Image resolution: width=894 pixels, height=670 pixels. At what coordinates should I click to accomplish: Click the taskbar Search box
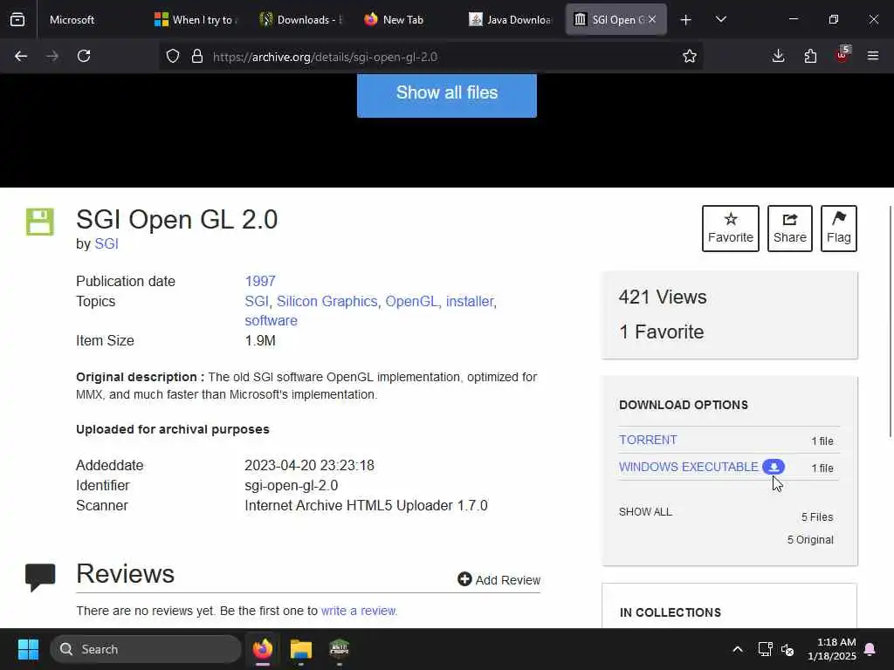146,649
